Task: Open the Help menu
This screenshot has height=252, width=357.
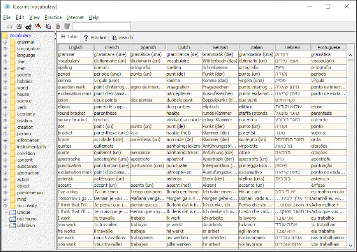Action: pos(94,17)
